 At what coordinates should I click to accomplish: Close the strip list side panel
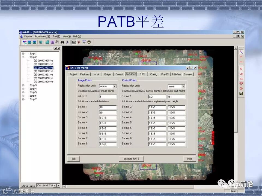click(x=59, y=48)
